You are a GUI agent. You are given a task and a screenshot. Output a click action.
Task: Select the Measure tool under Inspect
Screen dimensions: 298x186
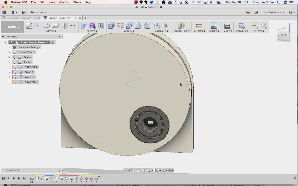click(x=199, y=26)
